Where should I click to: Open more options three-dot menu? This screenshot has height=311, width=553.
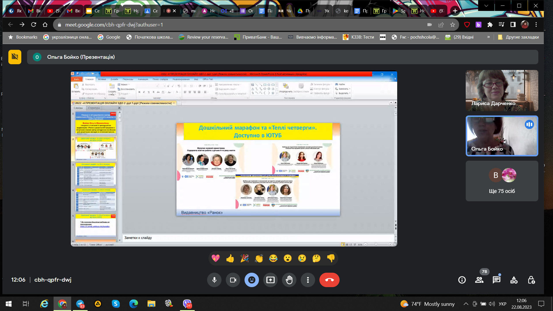308,280
